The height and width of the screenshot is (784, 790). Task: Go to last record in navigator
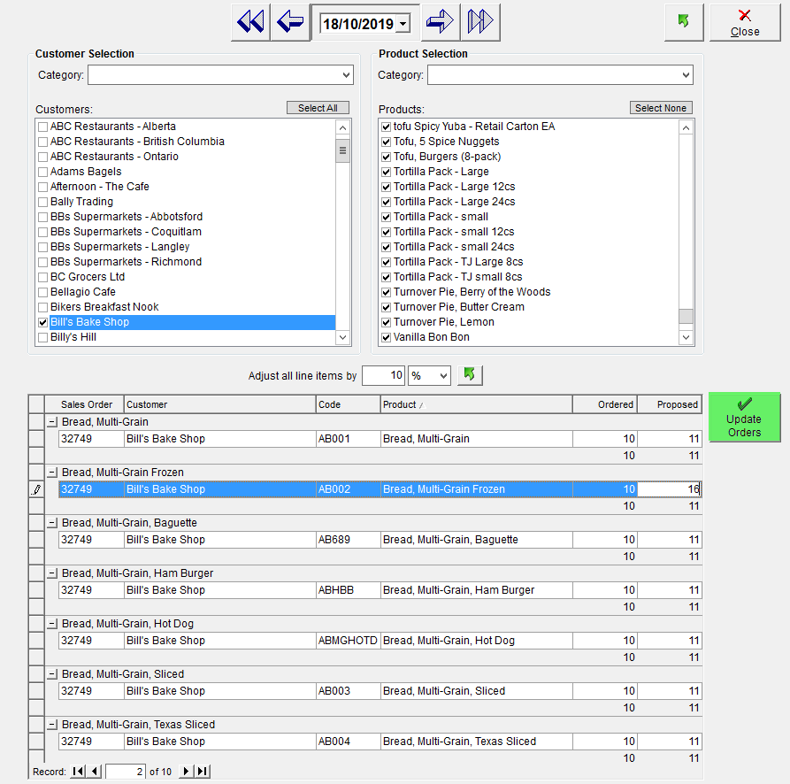[x=202, y=772]
